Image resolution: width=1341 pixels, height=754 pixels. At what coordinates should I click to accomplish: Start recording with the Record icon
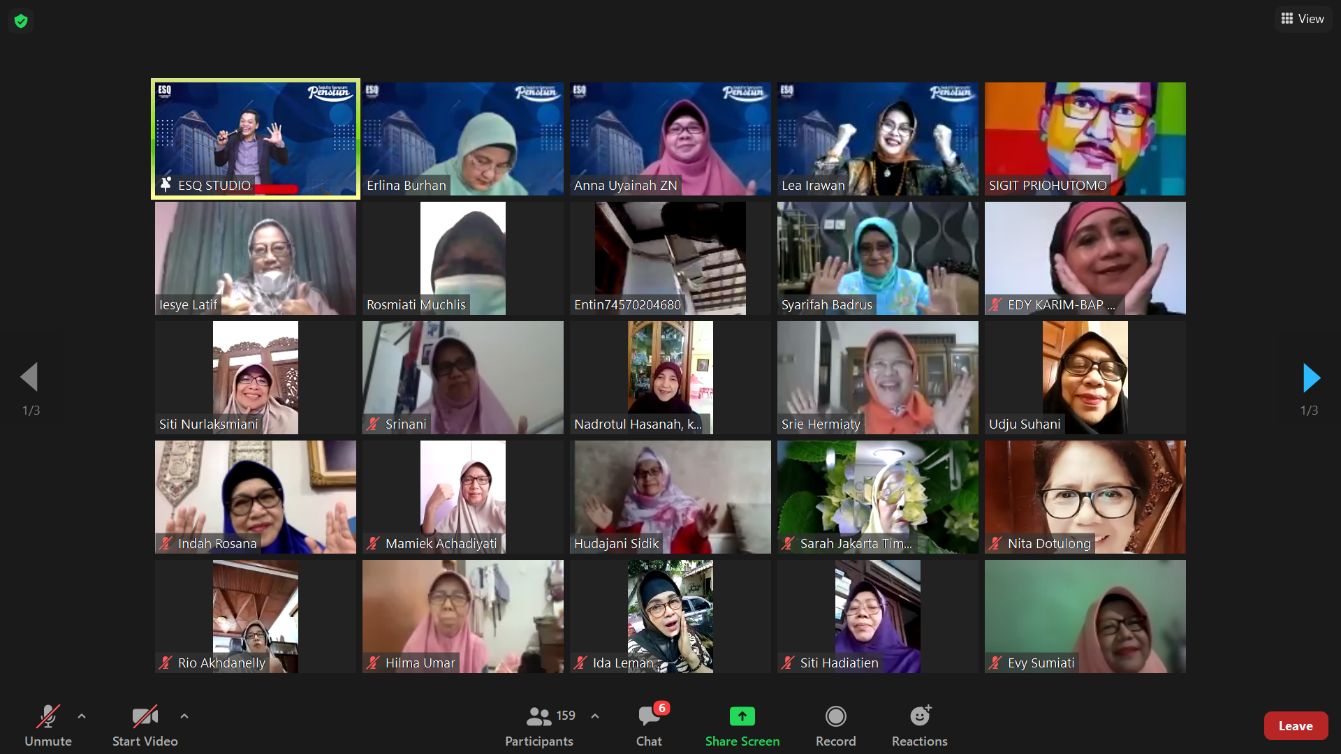(x=835, y=716)
